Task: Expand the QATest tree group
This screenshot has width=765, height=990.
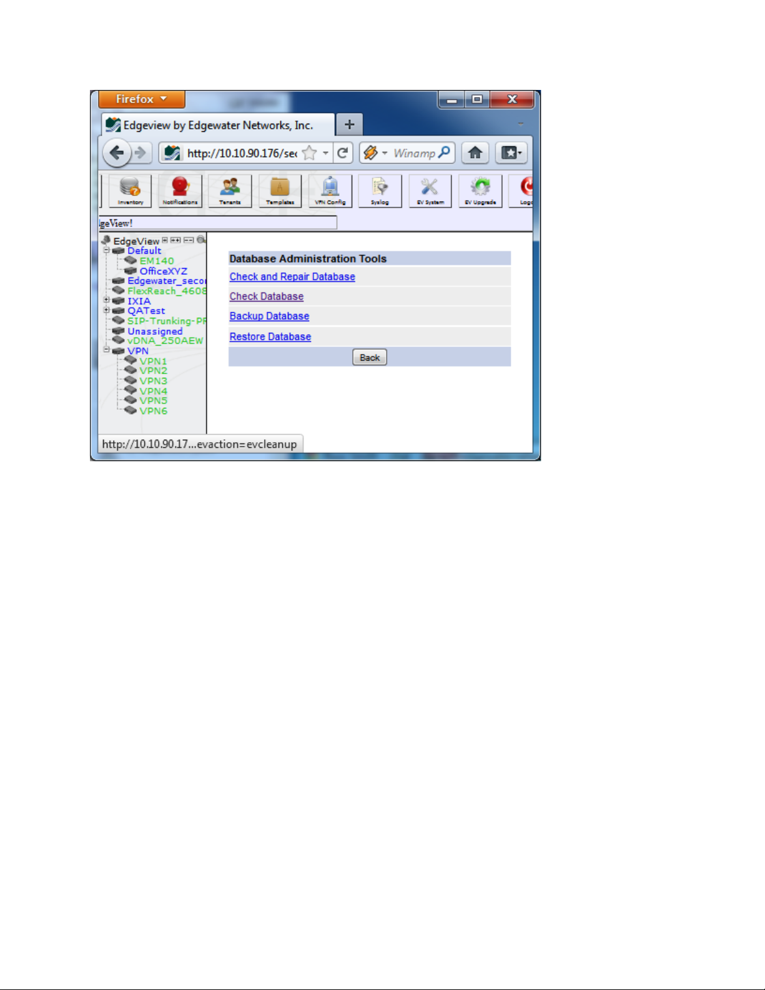Action: pyautogui.click(x=106, y=310)
